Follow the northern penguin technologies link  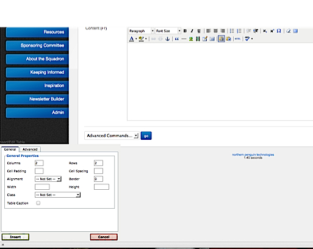tap(253, 154)
